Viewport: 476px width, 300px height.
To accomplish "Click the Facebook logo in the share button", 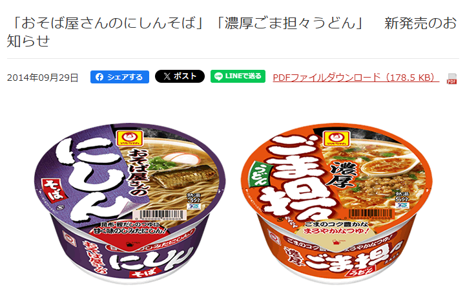I will point(99,77).
